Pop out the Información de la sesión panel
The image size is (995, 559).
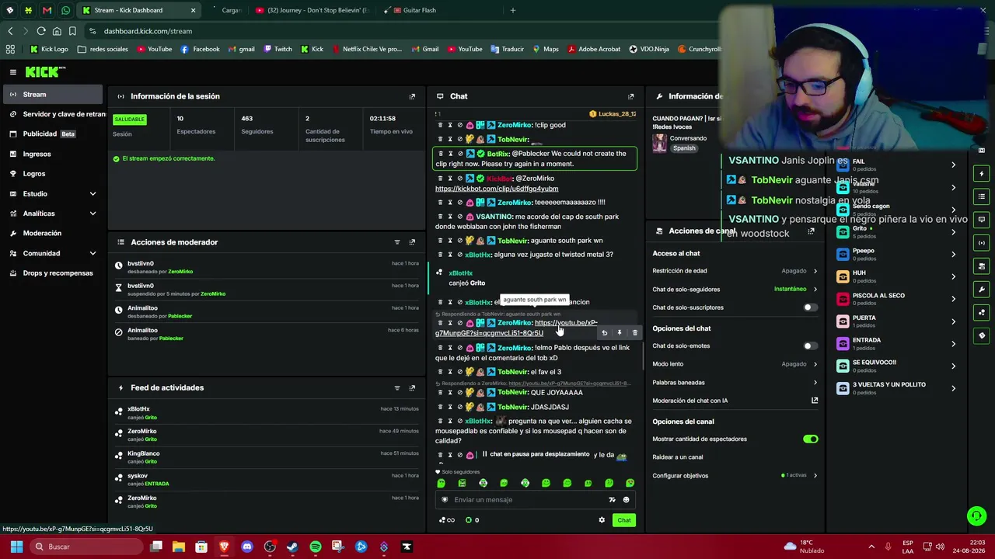click(412, 96)
